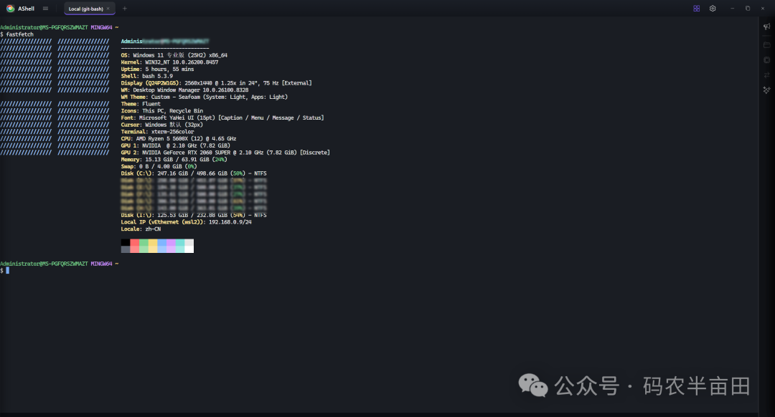Open the folder icon in right sidebar
The height and width of the screenshot is (417, 775).
(x=766, y=45)
